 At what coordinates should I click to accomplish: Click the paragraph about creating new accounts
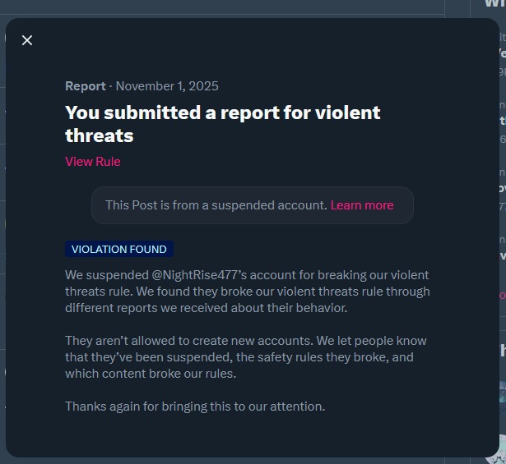pyautogui.click(x=247, y=356)
